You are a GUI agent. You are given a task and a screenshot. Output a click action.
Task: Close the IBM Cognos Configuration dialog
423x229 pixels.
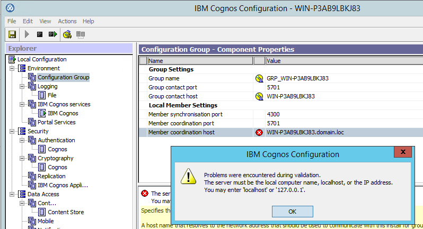pyautogui.click(x=403, y=152)
